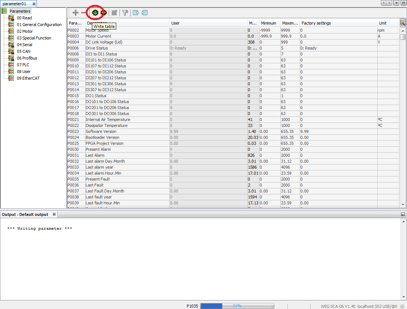Click the Motor Speed User value field
This screenshot has width=407, height=309.
click(x=205, y=30)
